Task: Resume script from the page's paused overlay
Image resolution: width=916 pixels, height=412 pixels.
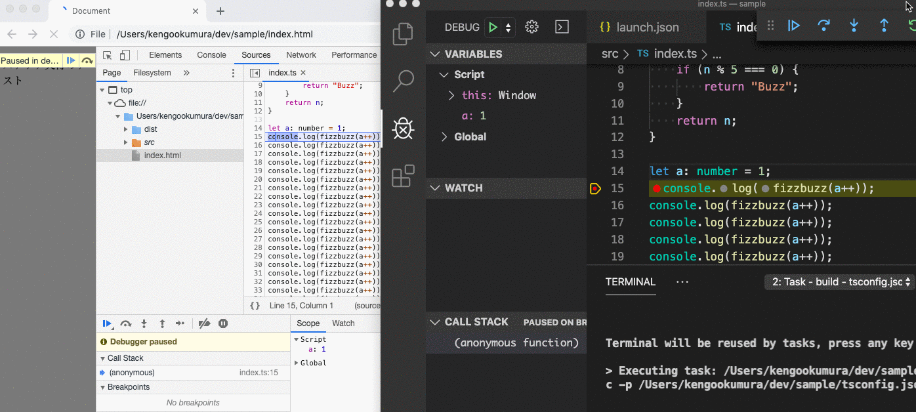Action: (x=71, y=60)
